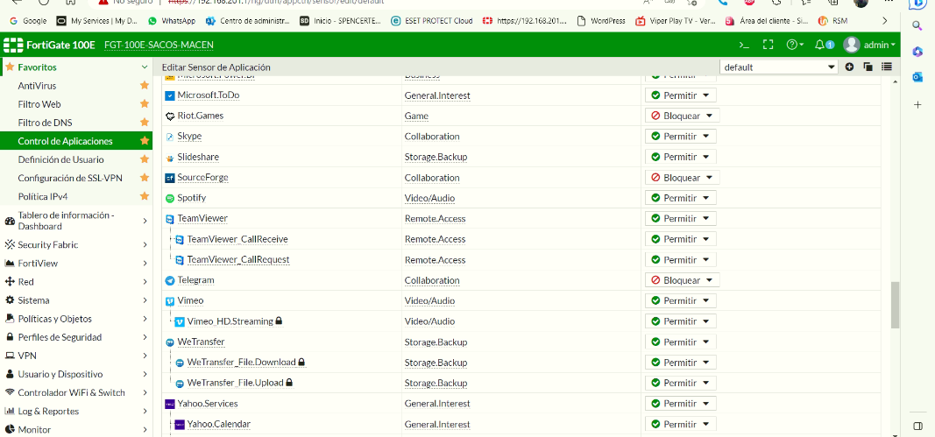Click the application list vertical scrollbar
The width and height of the screenshot is (935, 437).
click(895, 305)
